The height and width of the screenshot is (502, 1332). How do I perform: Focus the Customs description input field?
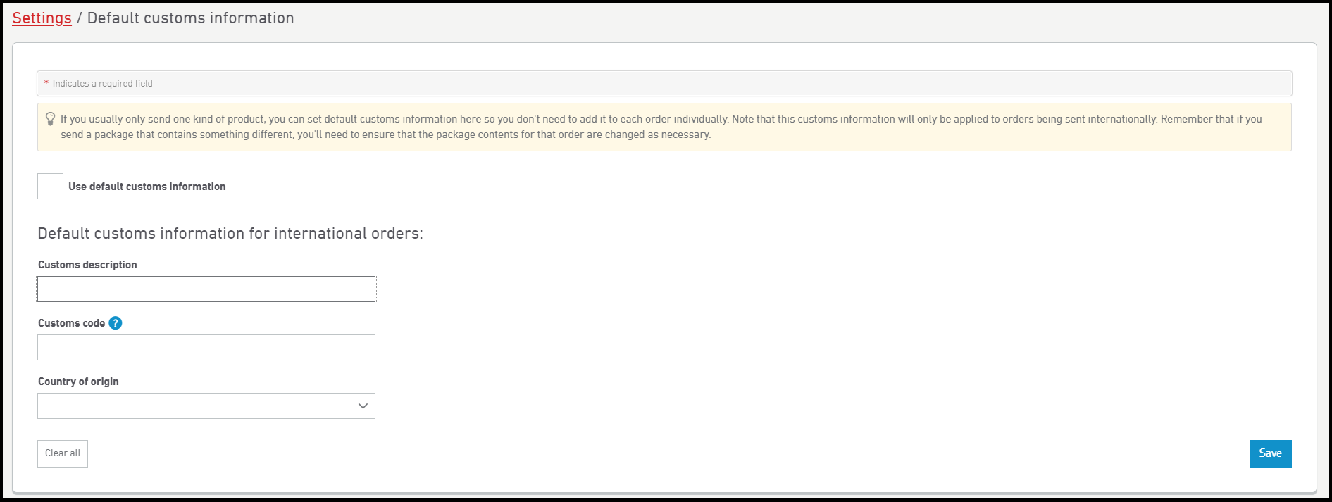coord(206,289)
